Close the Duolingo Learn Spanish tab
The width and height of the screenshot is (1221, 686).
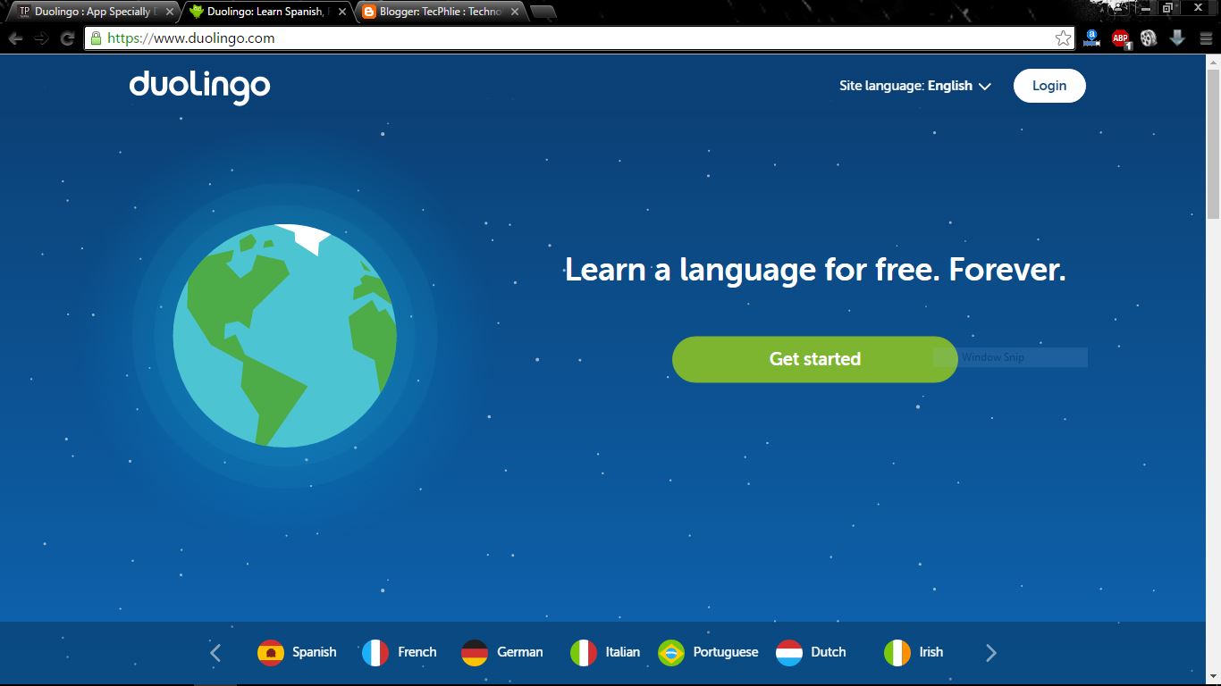[x=342, y=12]
